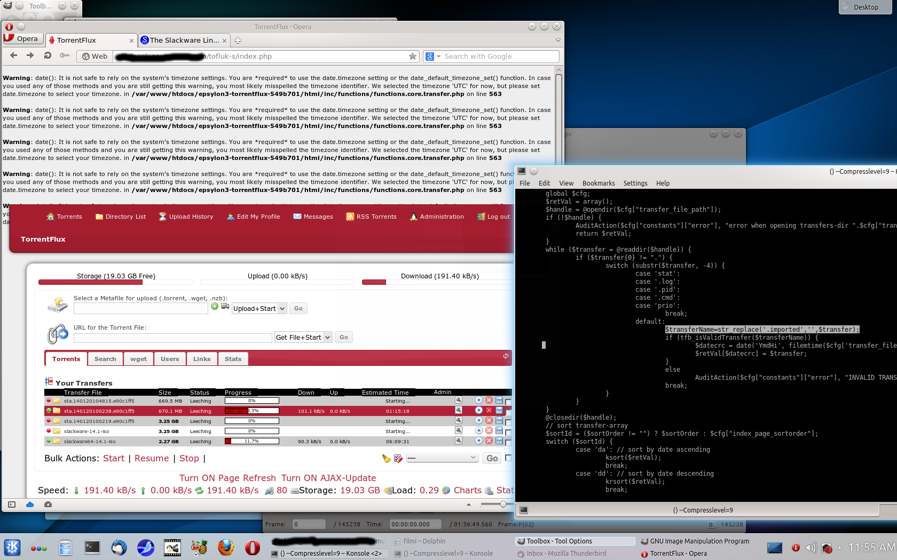Screen dimensions: 897x560
Task: Launch Firefox from the taskbar
Action: (226, 547)
